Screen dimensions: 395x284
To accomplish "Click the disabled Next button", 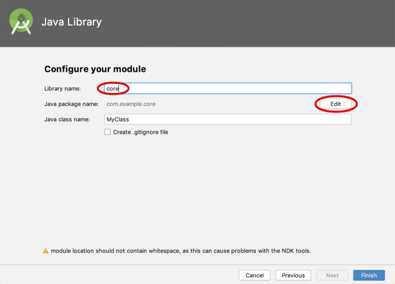I will [x=332, y=275].
